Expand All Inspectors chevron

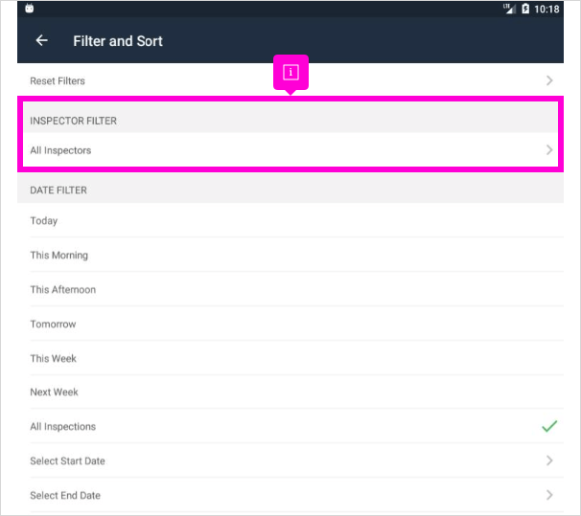[549, 149]
